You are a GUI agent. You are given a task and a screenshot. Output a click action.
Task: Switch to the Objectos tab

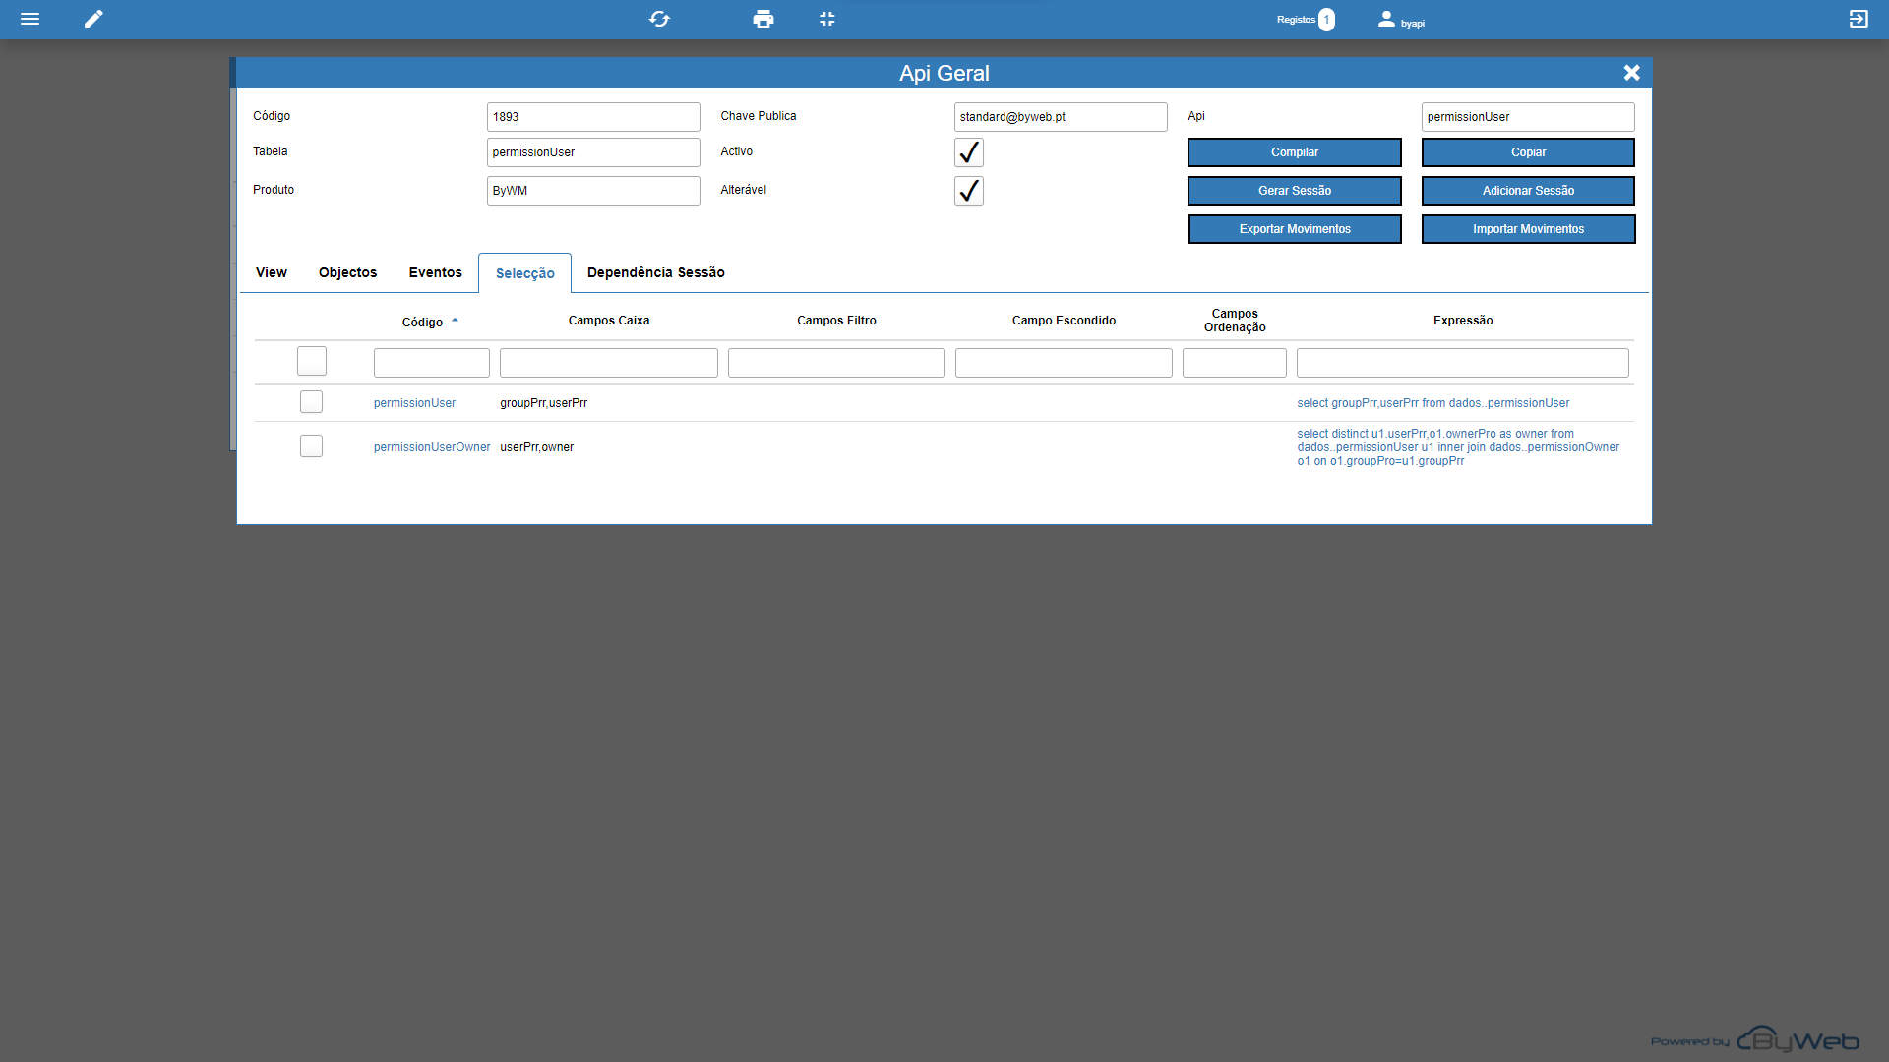click(x=347, y=272)
